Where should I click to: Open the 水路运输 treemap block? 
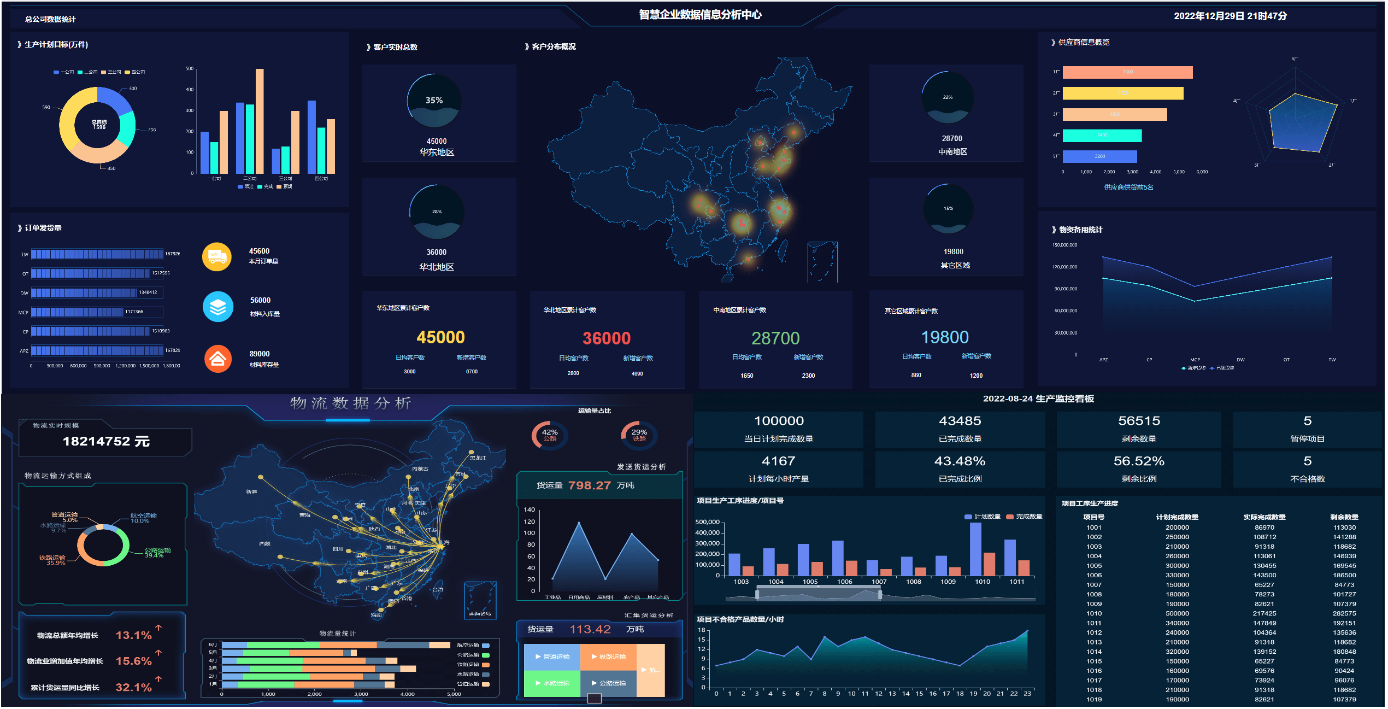point(551,684)
